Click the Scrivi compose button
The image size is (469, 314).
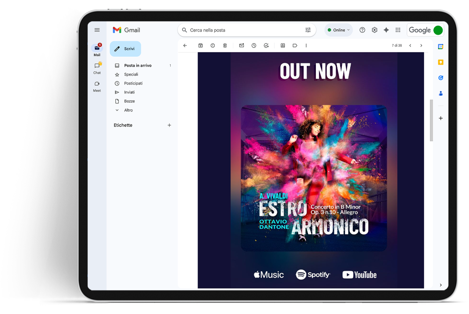125,49
